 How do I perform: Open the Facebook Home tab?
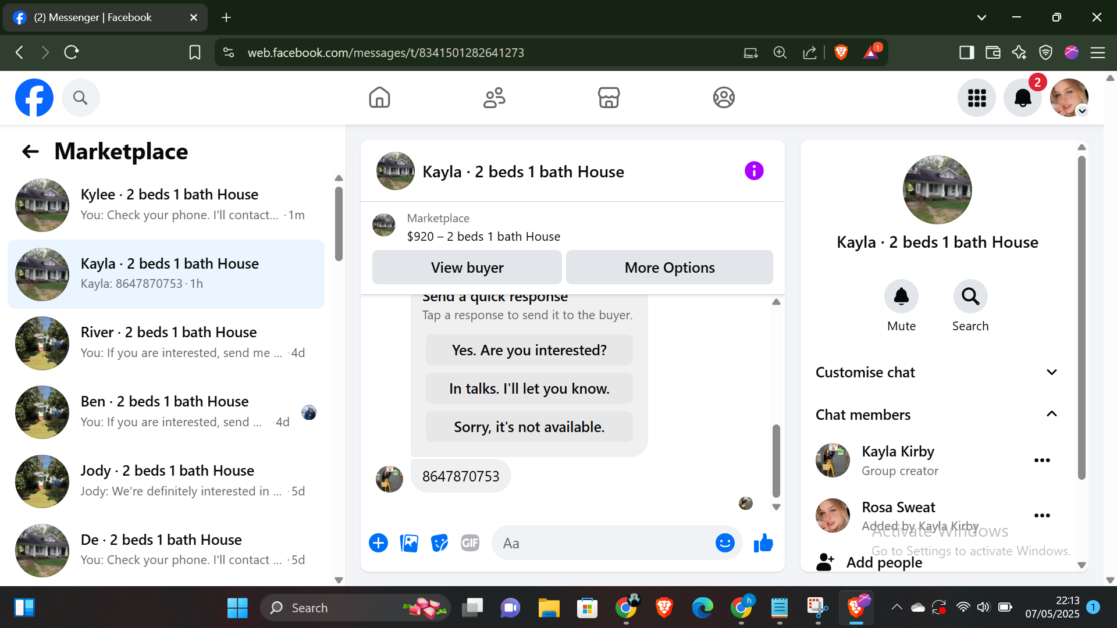point(379,98)
